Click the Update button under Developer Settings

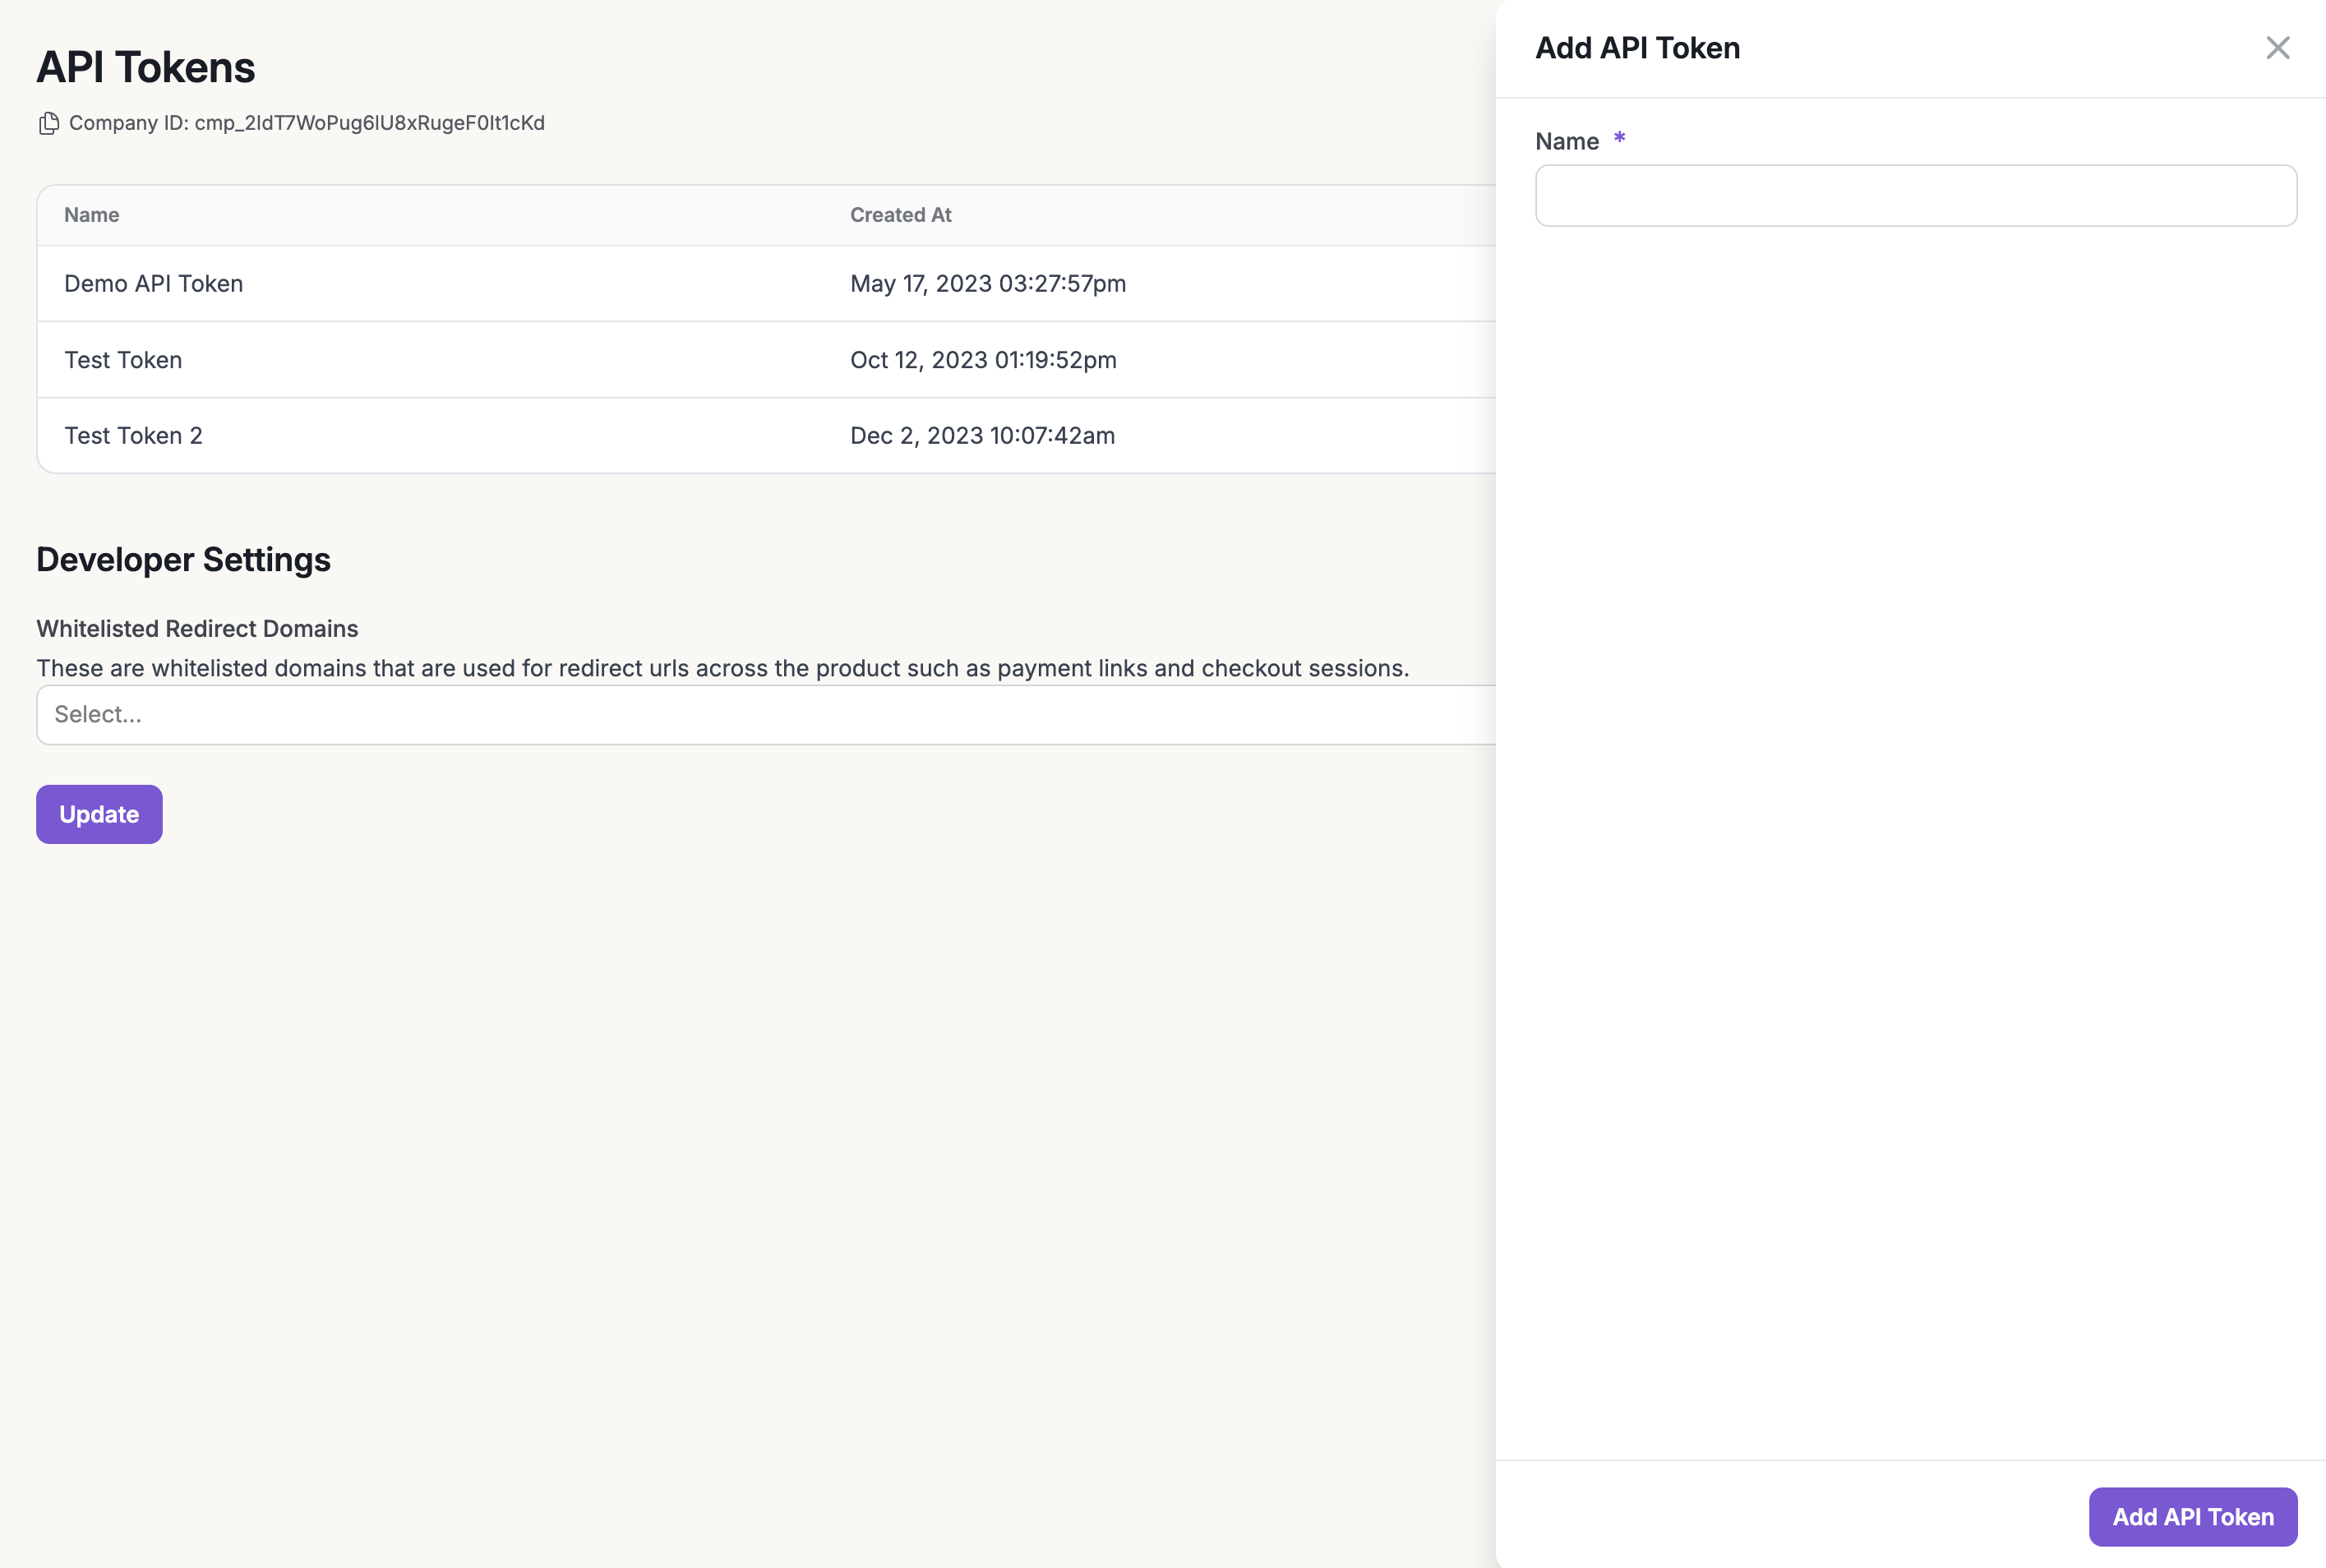[99, 814]
